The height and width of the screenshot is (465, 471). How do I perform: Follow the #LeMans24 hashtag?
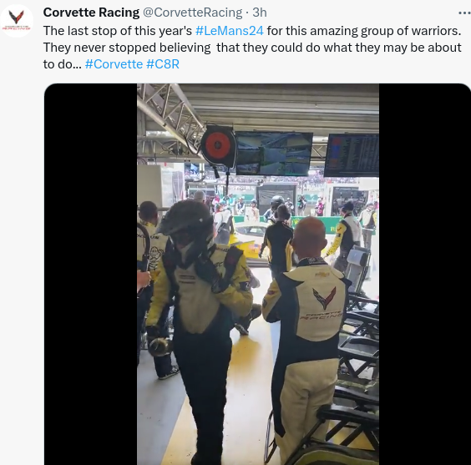pyautogui.click(x=230, y=31)
